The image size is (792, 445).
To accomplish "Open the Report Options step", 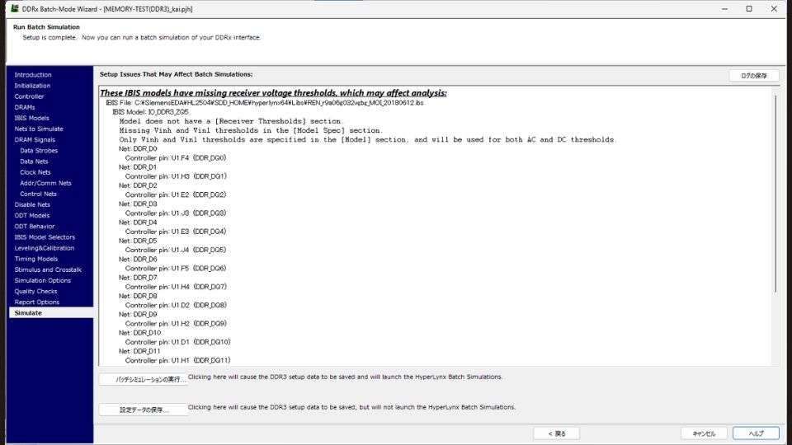I will [x=36, y=302].
